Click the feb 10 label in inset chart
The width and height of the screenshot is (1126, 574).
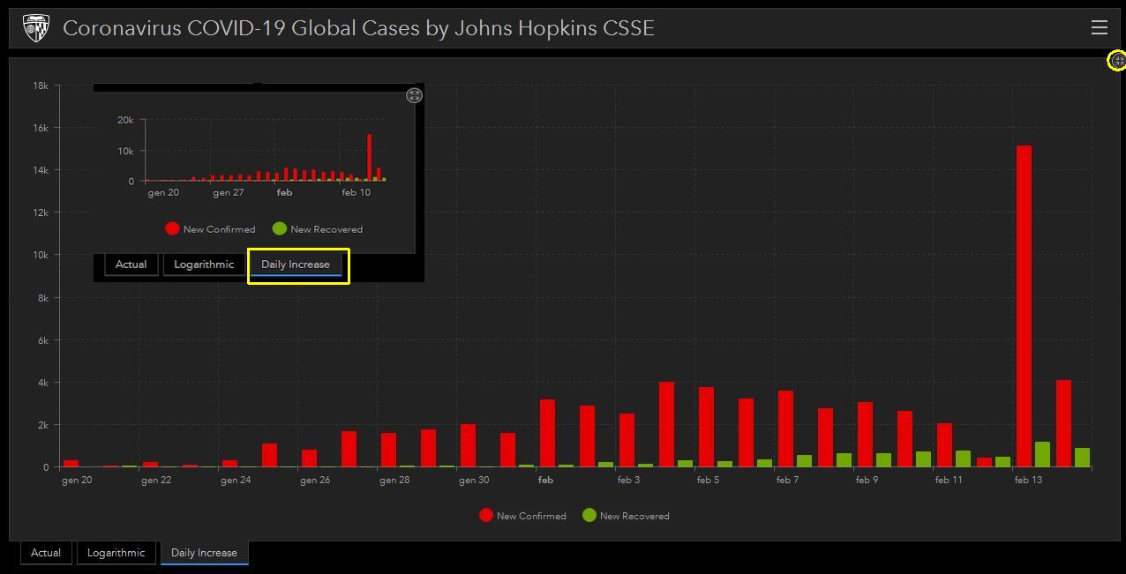coord(357,192)
